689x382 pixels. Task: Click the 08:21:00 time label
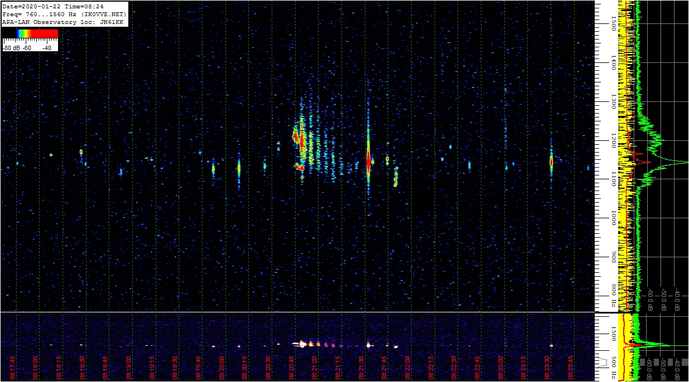315,367
